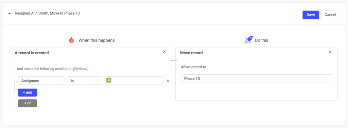
Task: Click the Do this label
Action: [261, 40]
